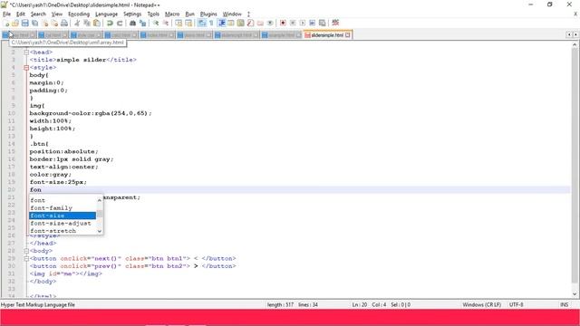
Task: Open Find with the binoculars icon
Action: coord(132,23)
